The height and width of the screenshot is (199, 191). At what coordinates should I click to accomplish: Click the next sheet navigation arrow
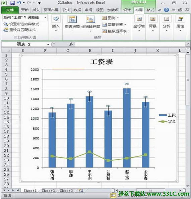13,190
